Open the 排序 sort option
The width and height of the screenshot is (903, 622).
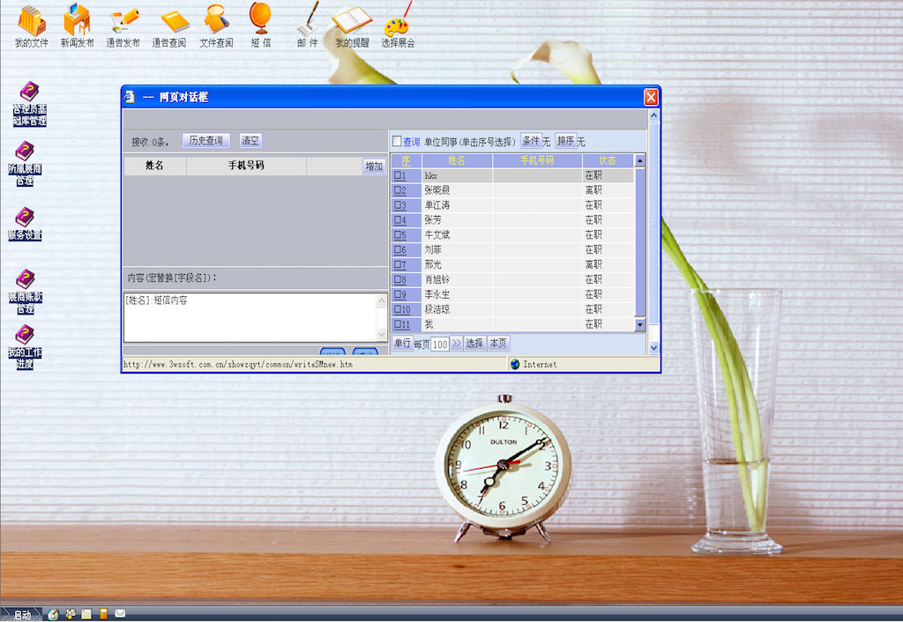(x=565, y=141)
